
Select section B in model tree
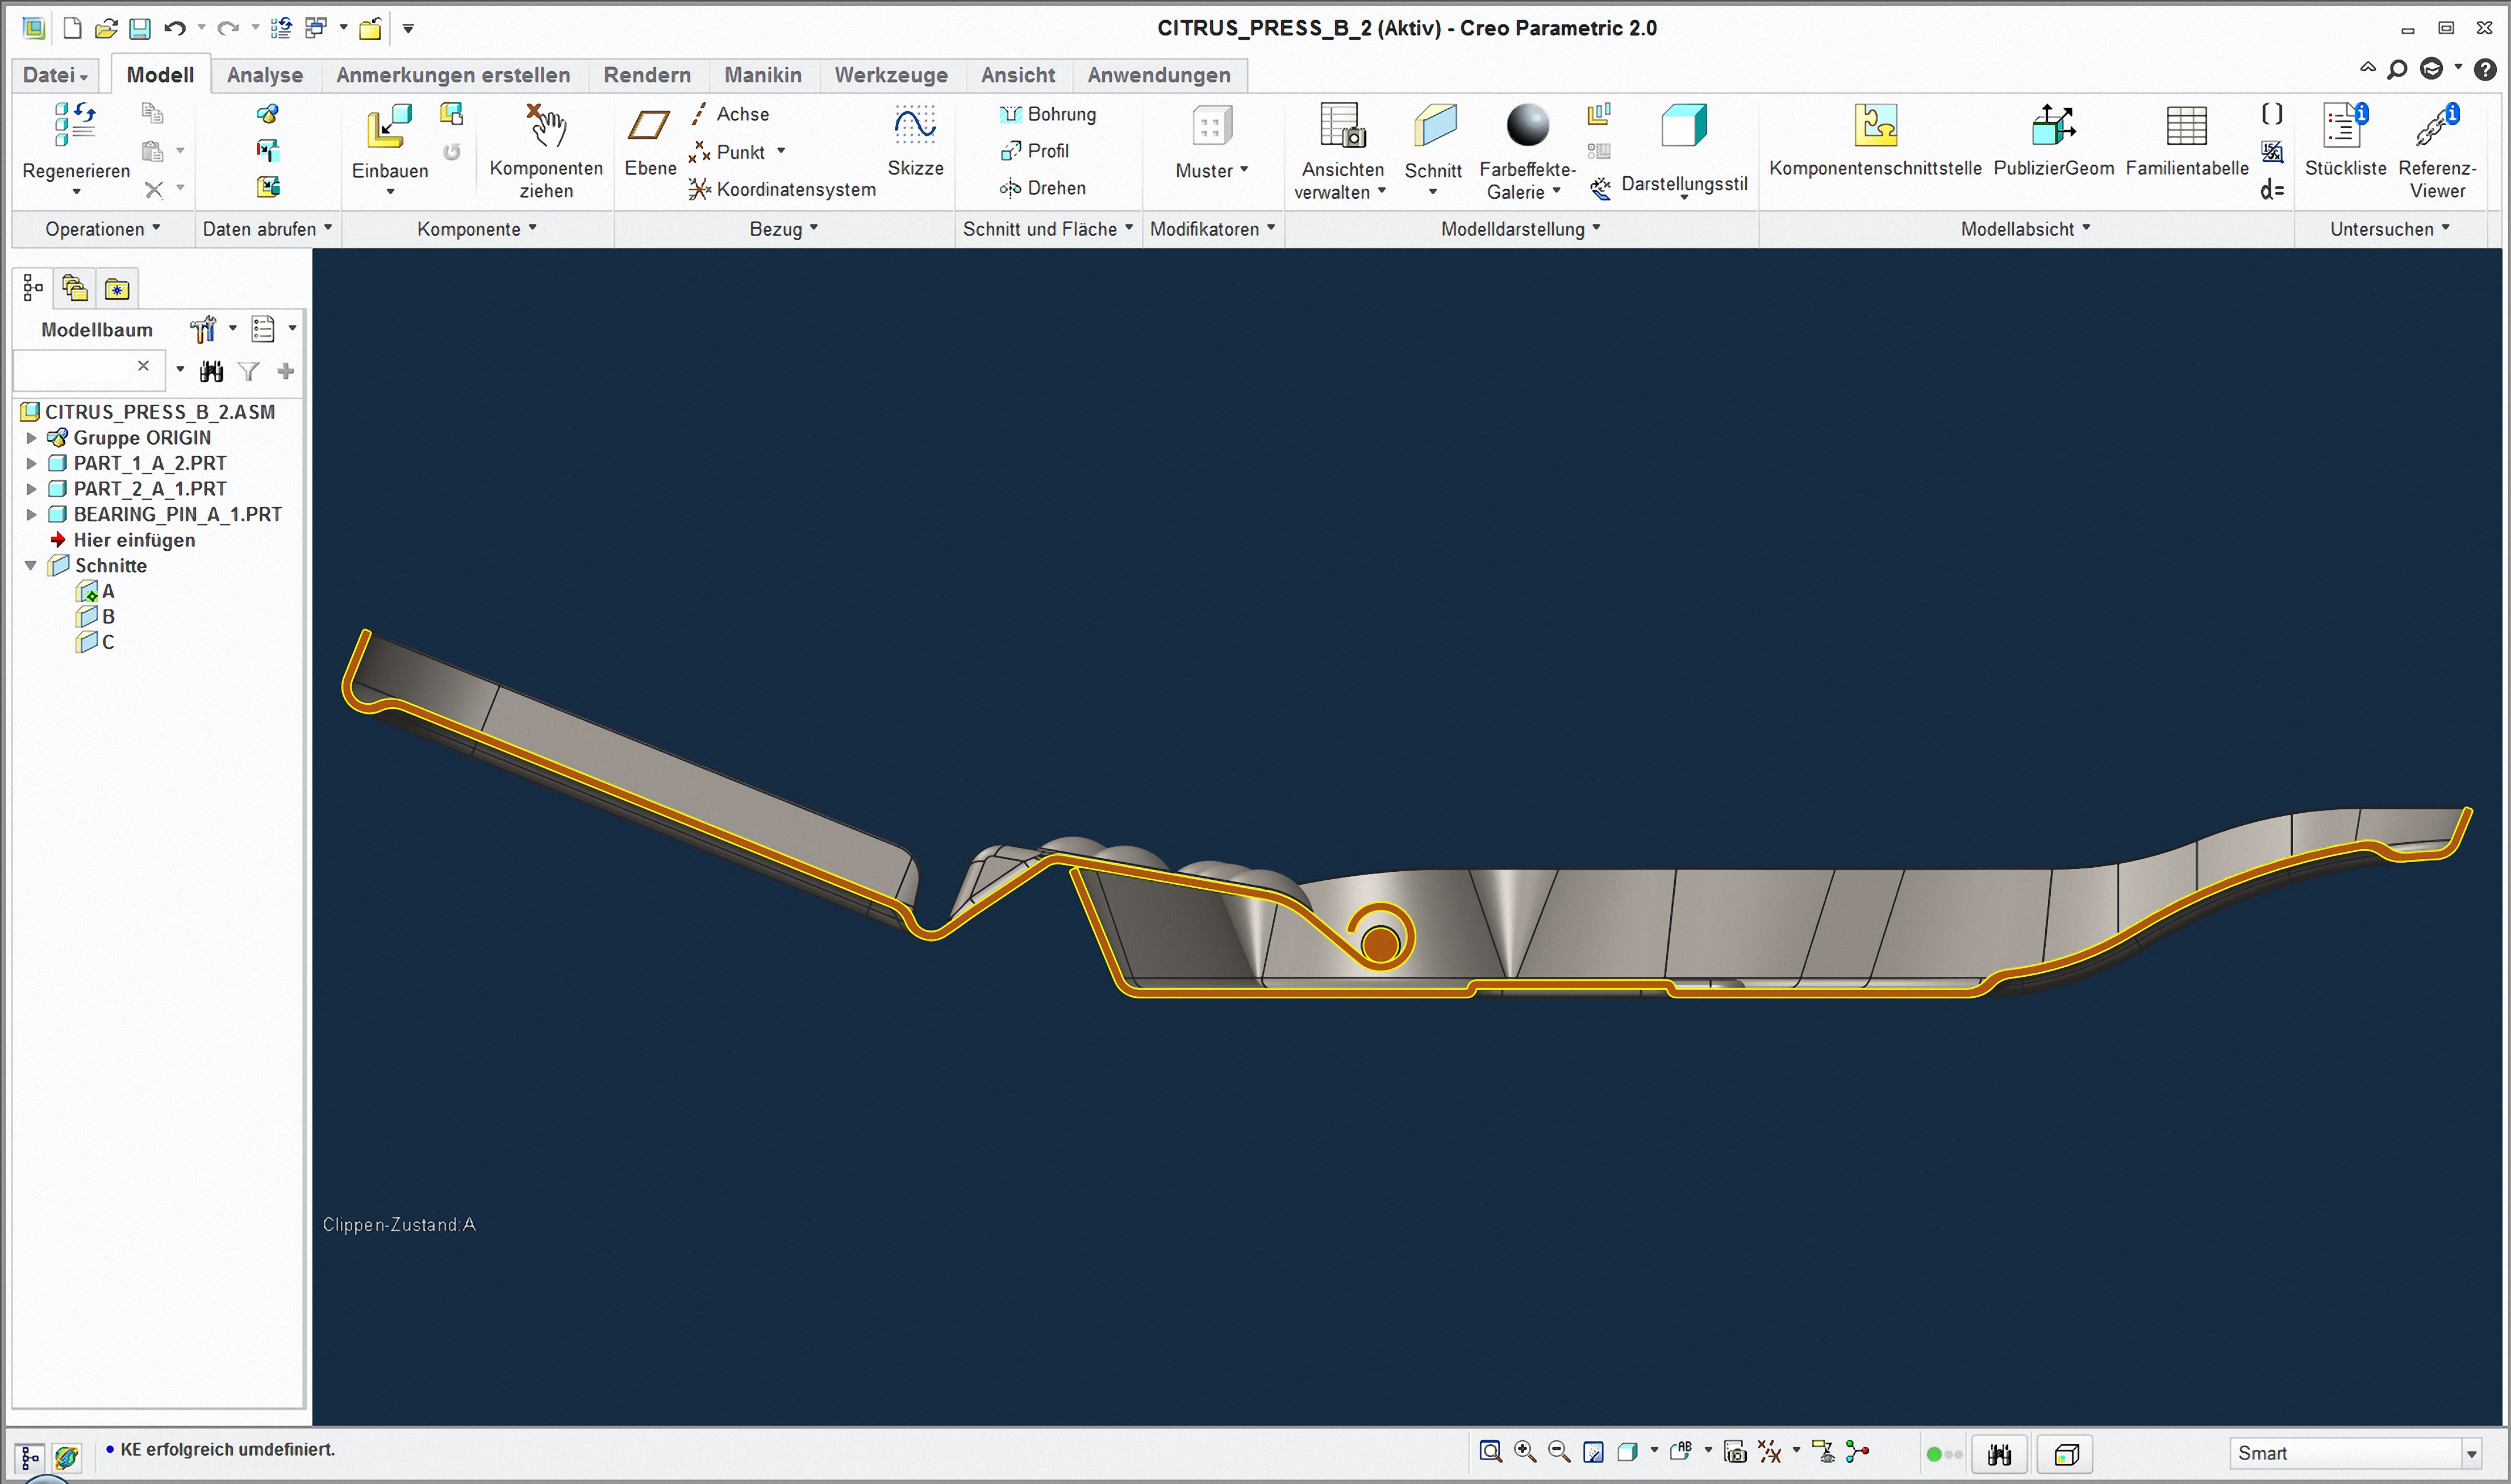(96, 617)
